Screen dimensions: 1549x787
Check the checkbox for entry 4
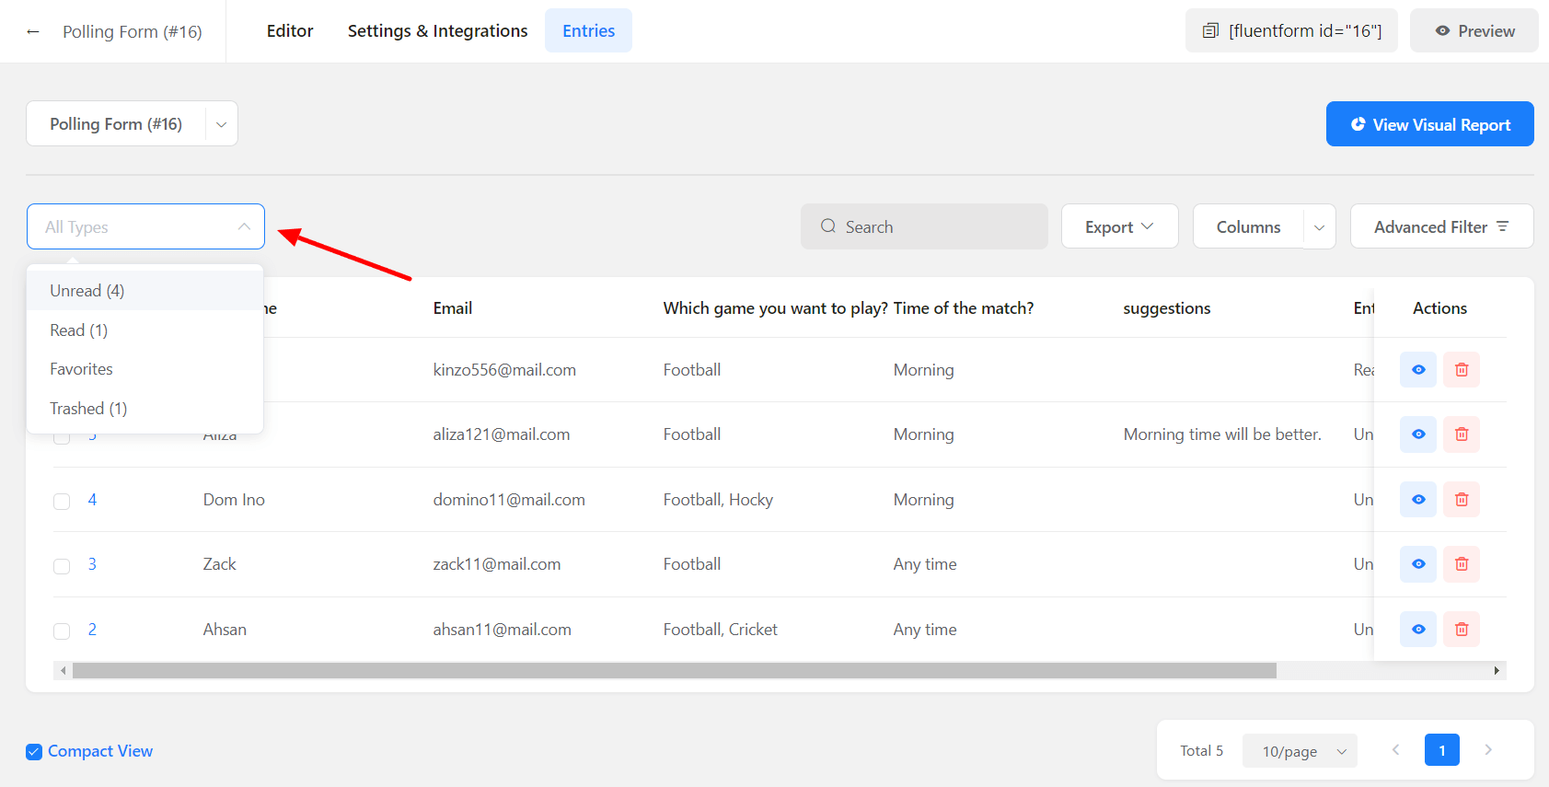click(x=62, y=502)
